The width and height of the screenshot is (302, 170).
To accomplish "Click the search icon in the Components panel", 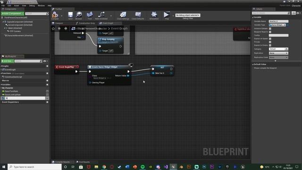I will pos(48,14).
